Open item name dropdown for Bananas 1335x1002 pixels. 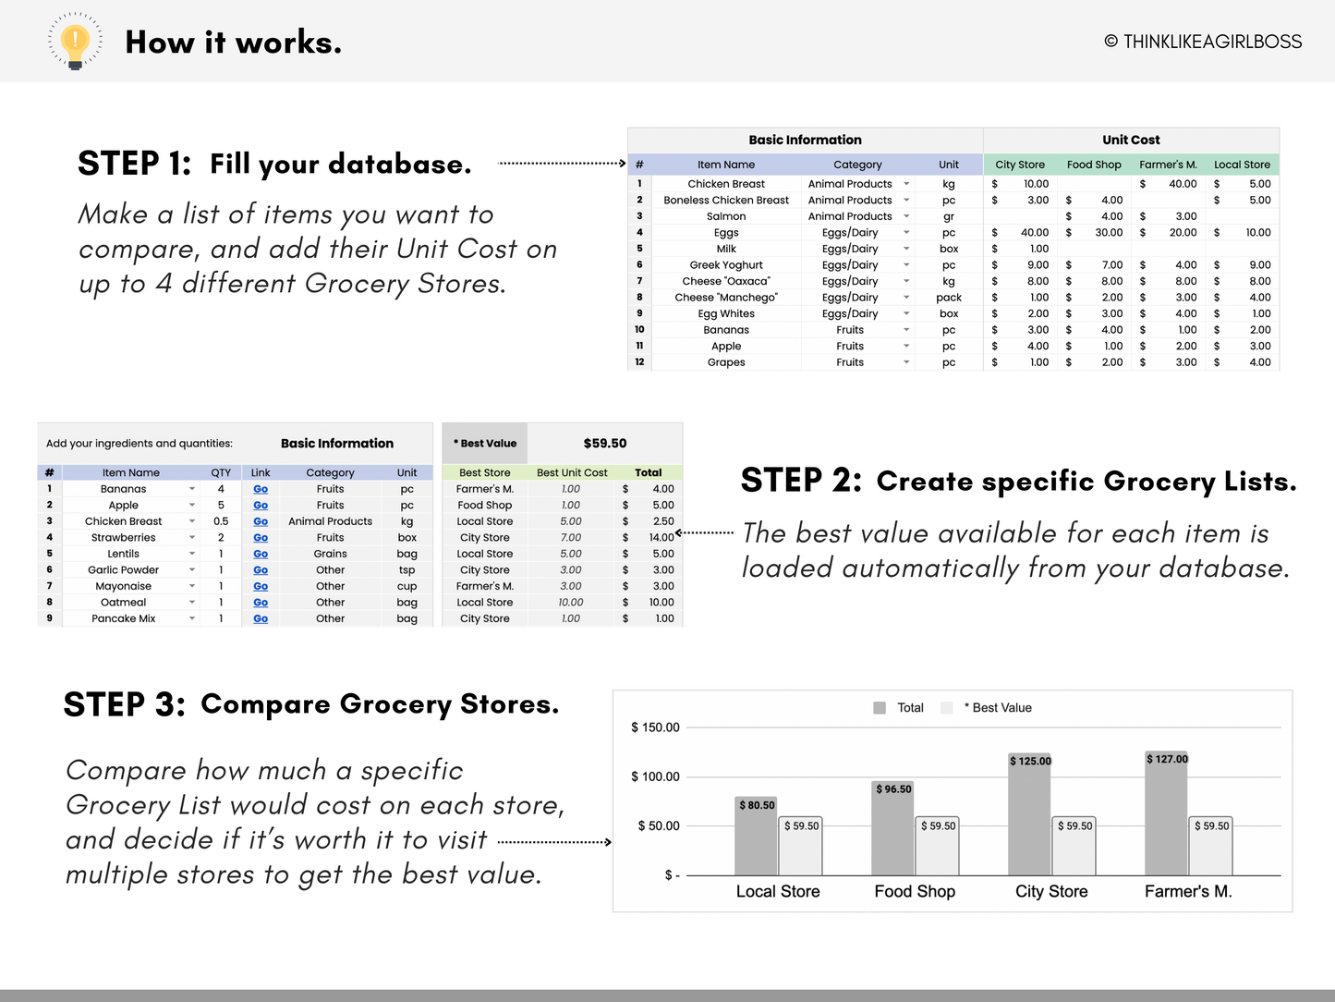191,488
